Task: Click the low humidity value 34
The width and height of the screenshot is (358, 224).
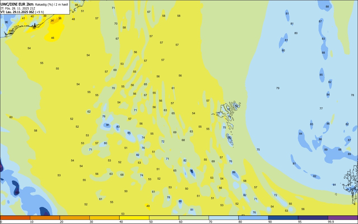Action: pyautogui.click(x=52, y=21)
